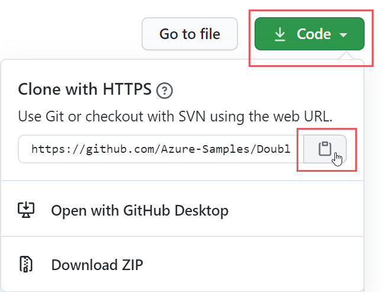Open the Code dropdown by its label
Screen dimensions: 383x292
click(314, 34)
